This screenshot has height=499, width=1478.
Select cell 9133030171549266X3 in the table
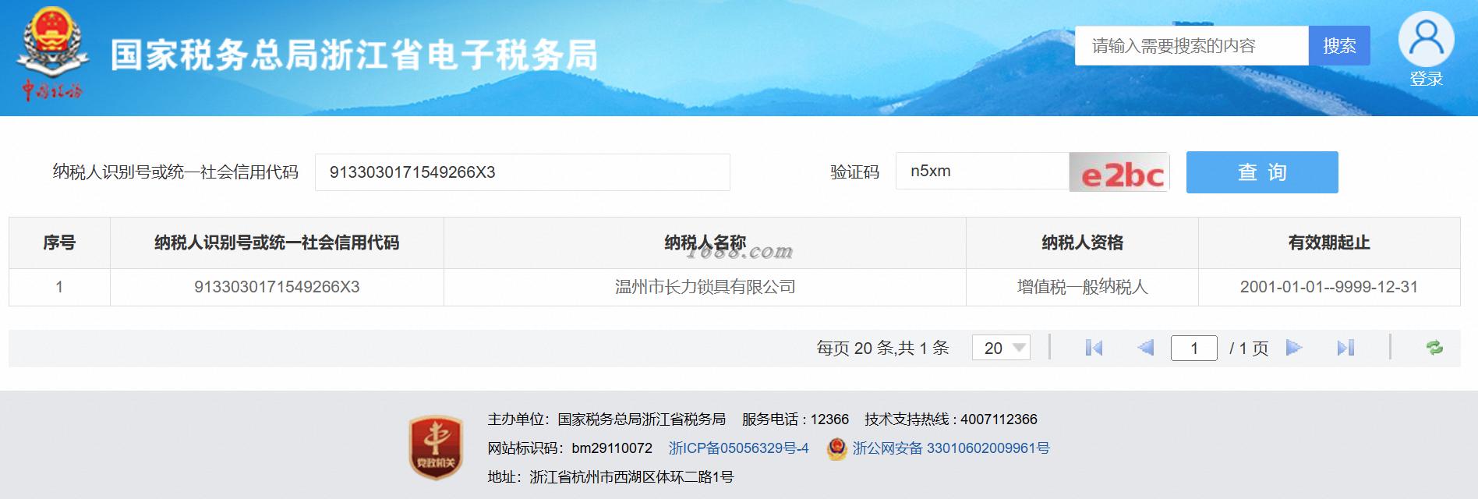pos(277,287)
